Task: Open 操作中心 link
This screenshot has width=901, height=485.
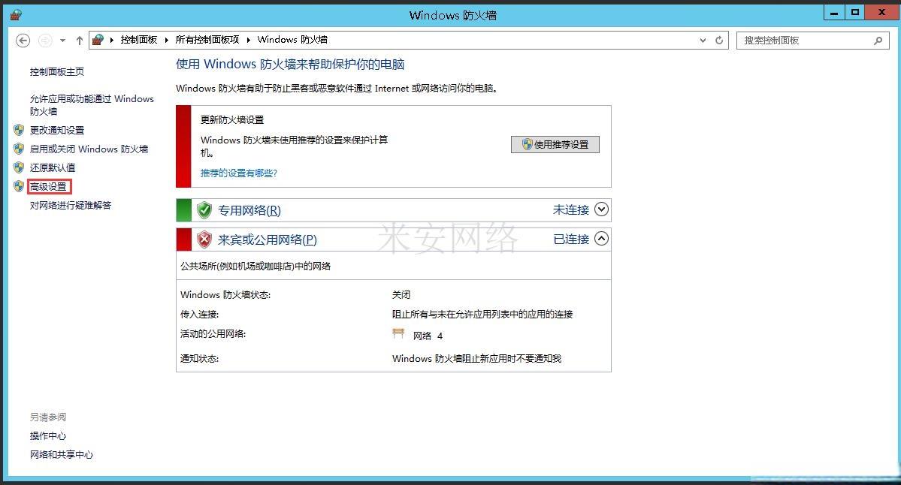Action: click(47, 436)
